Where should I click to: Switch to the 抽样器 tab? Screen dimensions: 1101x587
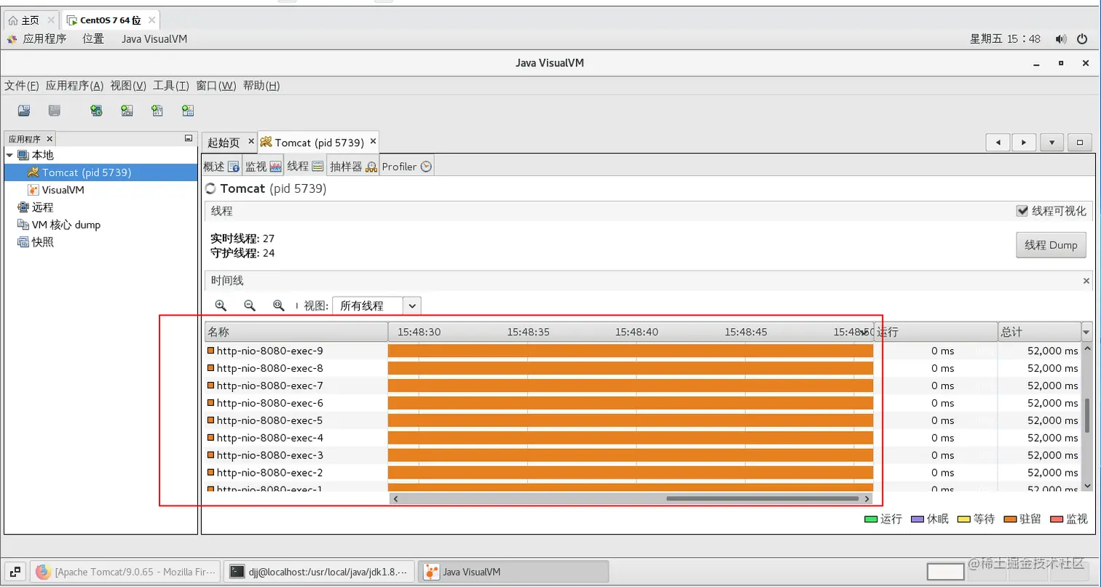coord(353,167)
